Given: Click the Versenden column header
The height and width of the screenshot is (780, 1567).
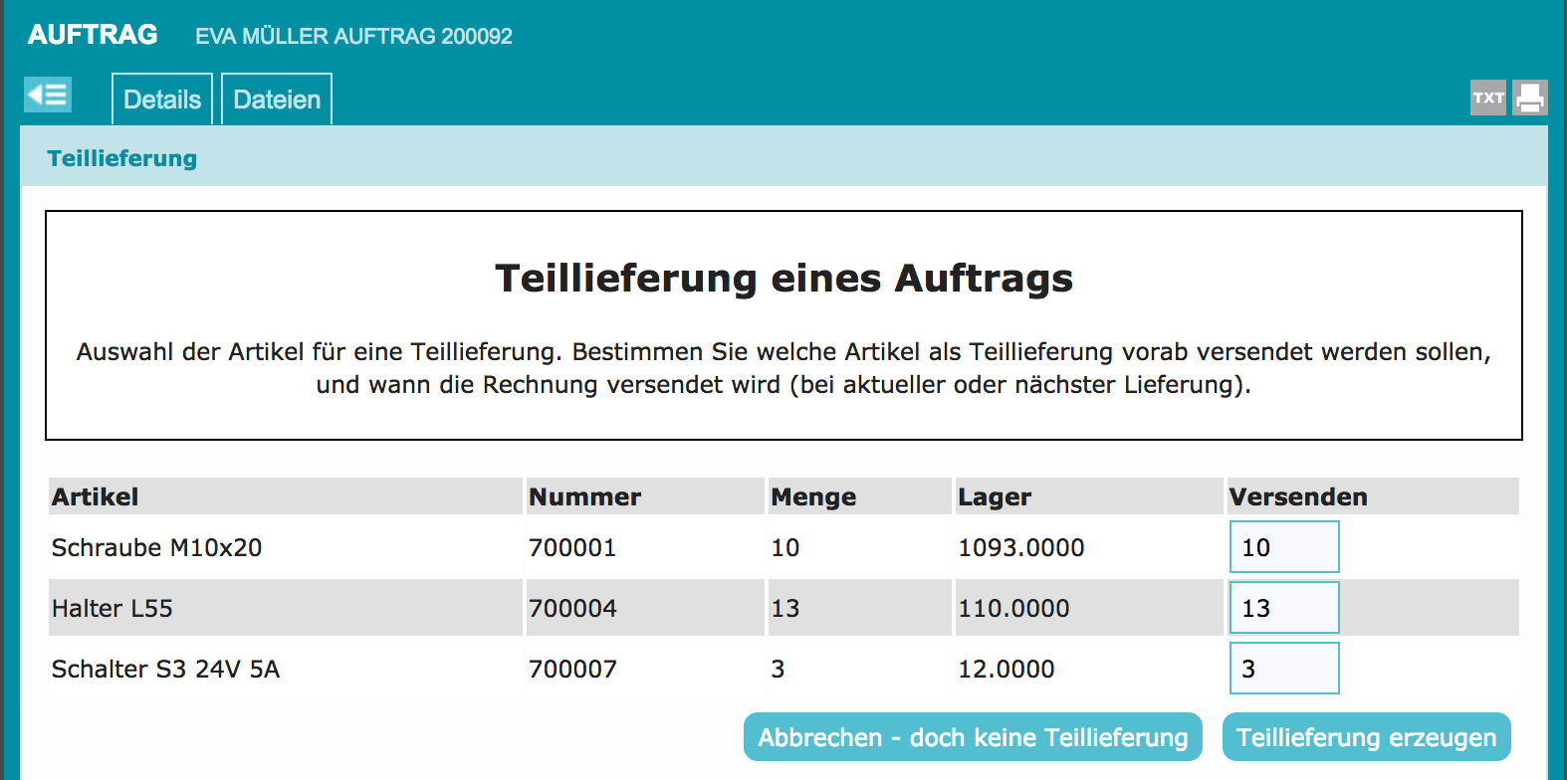Looking at the screenshot, I should [1298, 496].
